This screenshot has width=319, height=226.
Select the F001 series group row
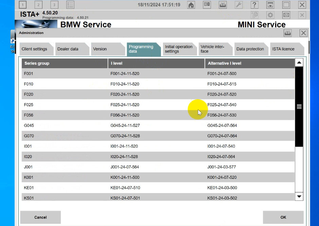(x=158, y=74)
